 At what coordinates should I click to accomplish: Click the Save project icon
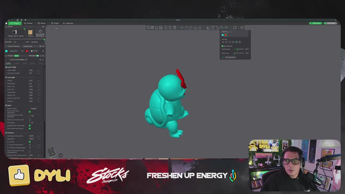pos(18,20)
